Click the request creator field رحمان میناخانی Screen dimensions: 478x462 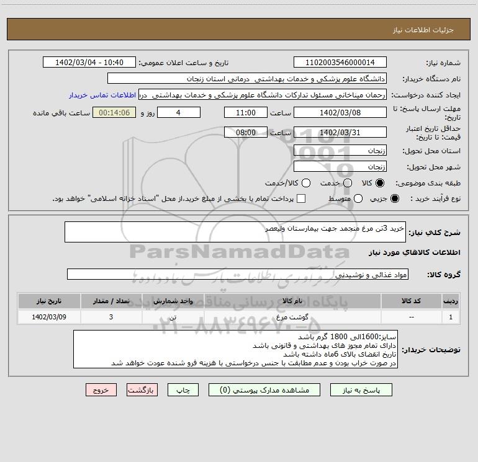[263, 95]
